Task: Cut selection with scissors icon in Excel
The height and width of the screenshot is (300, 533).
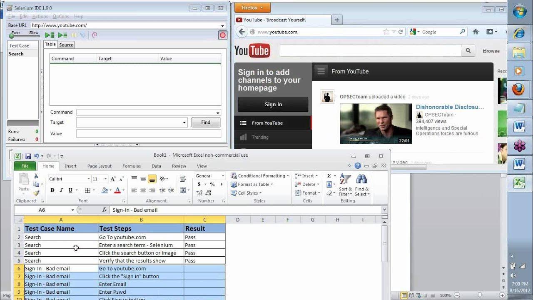Action: click(x=36, y=176)
